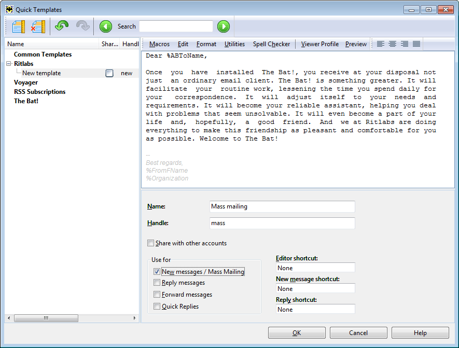Enable Quick Replies checkbox
Viewport: 459px width, 348px height.
coord(157,306)
